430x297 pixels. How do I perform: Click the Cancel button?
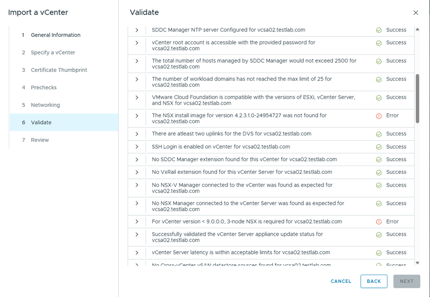pos(341,281)
